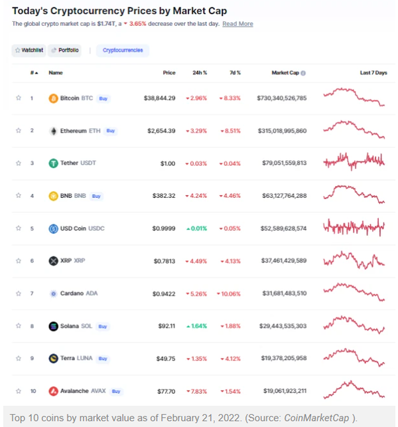The image size is (398, 427).
Task: Open the Cardano 7-day sparkline chart
Action: click(x=354, y=292)
